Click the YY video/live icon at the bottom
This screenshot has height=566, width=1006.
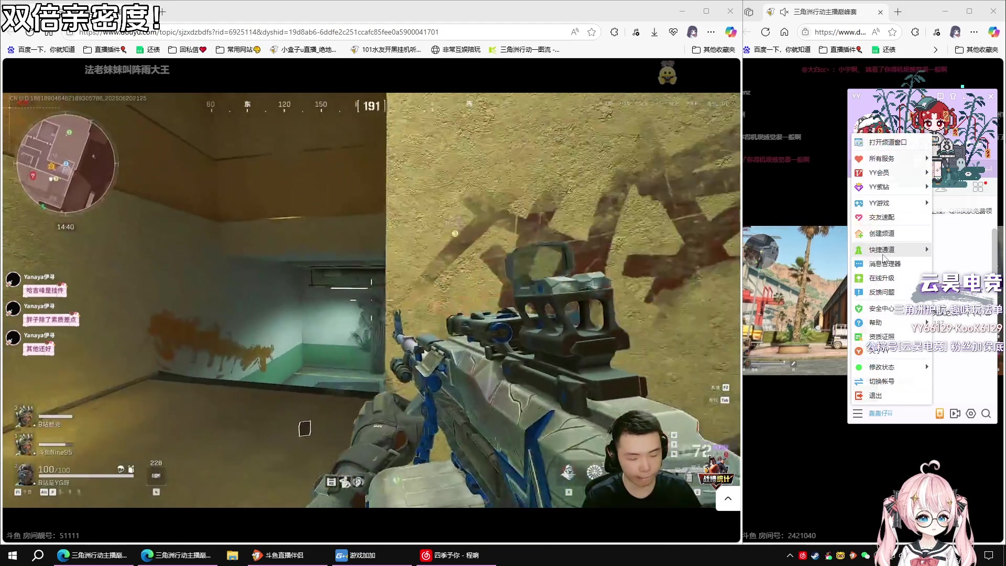point(955,413)
